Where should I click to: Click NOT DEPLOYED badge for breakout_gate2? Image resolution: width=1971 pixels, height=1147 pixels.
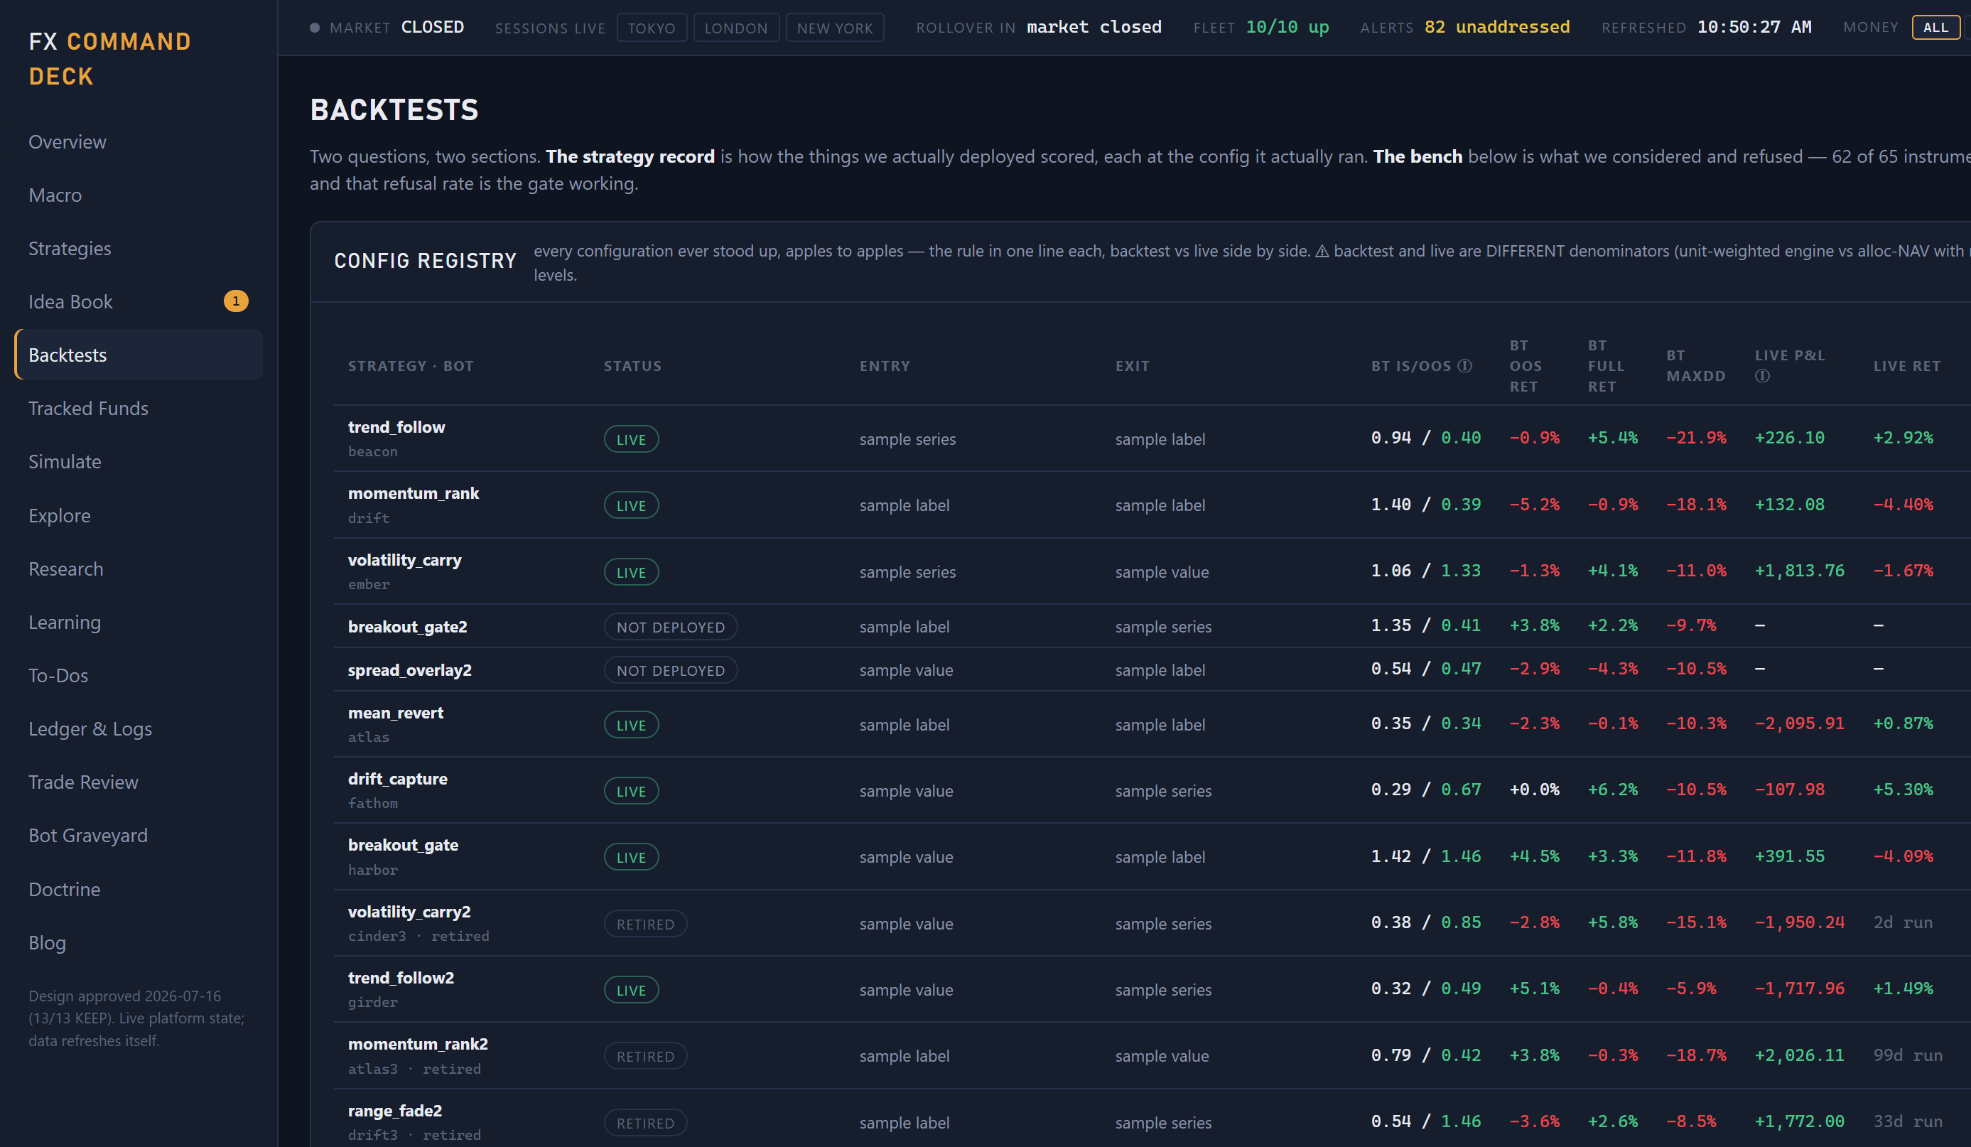(670, 627)
